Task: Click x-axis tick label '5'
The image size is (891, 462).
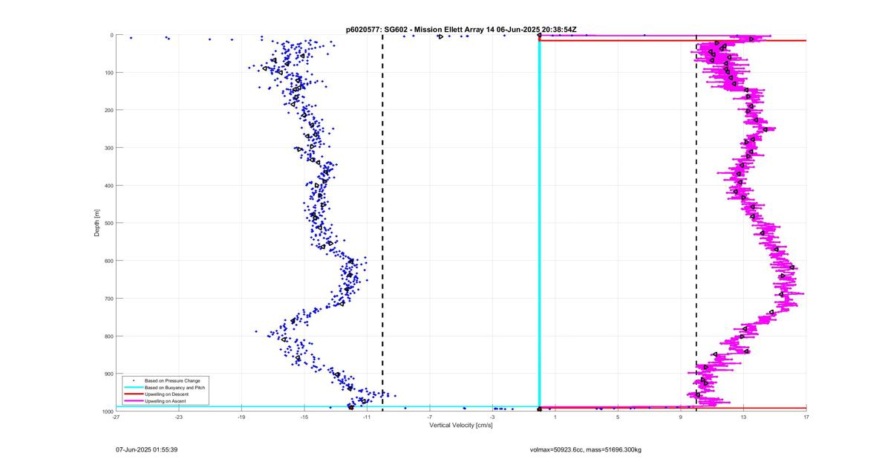Action: (618, 417)
